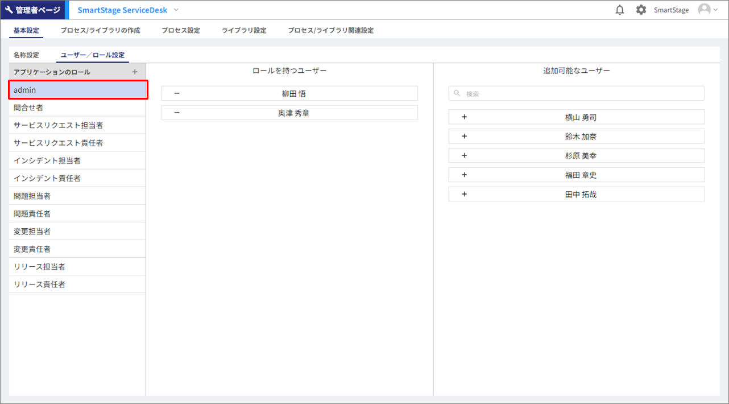The image size is (729, 404).
Task: Switch to the プロセス設定 menu
Action: [x=180, y=31]
